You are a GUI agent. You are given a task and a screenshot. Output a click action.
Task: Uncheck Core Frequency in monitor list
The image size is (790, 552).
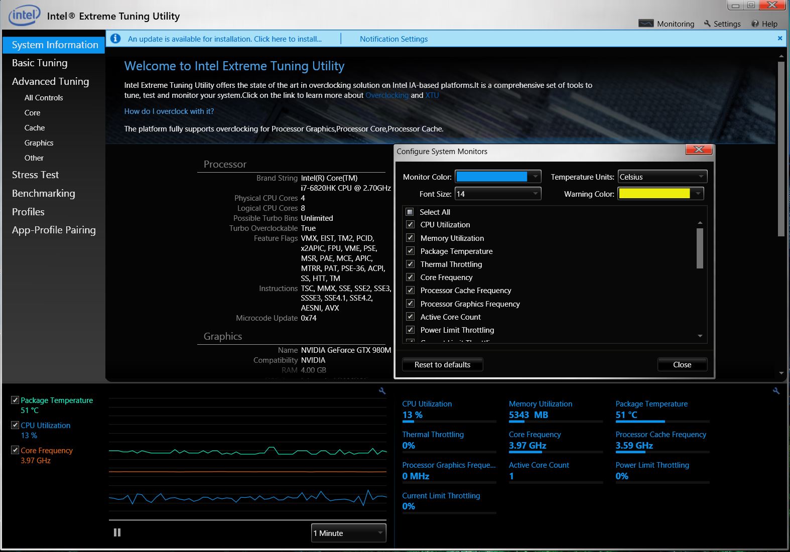click(410, 277)
